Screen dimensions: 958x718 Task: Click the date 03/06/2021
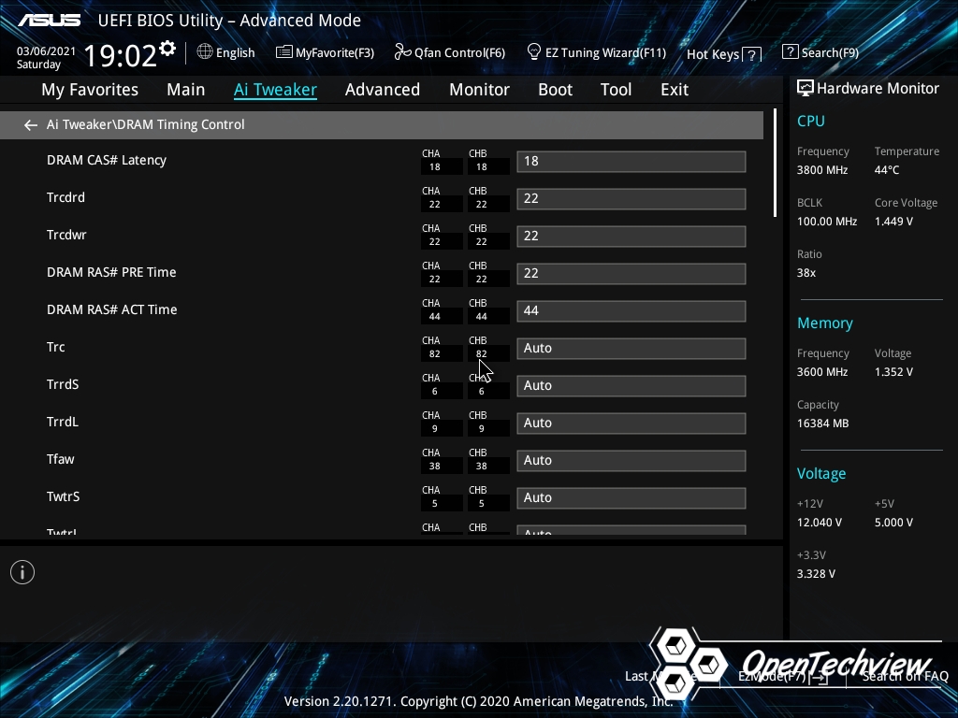[x=46, y=51]
